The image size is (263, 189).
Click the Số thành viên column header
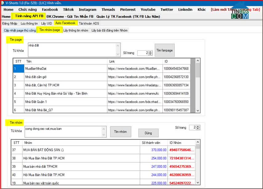pyautogui.click(x=153, y=143)
